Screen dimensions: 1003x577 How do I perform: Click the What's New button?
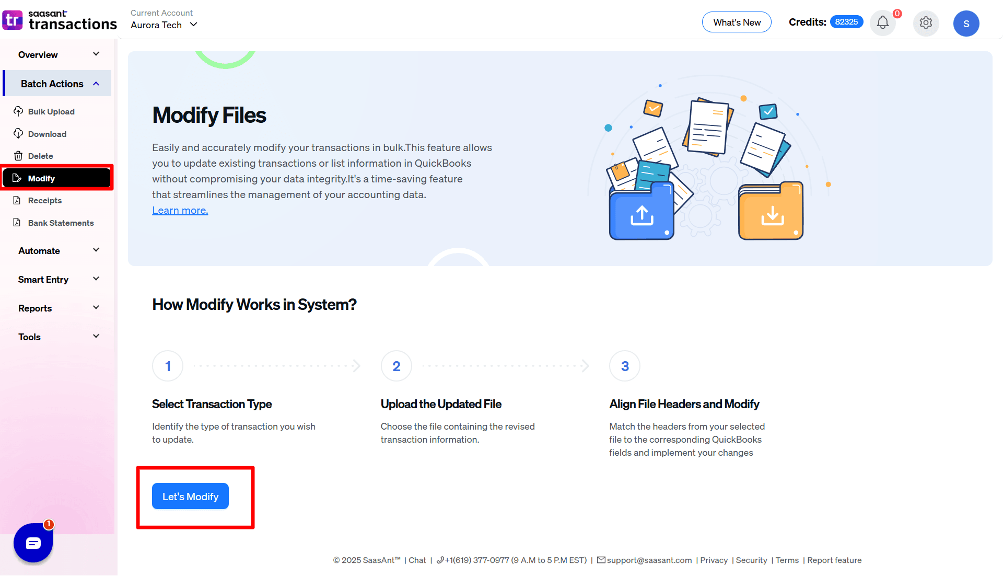tap(736, 22)
